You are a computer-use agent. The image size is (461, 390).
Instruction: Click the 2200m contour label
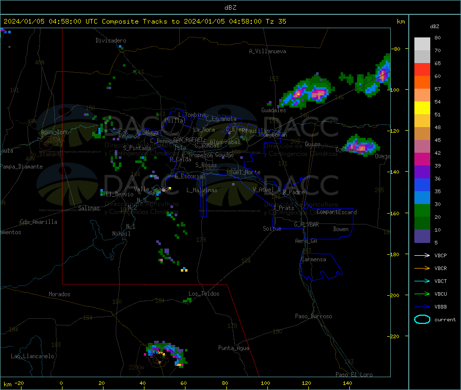[136, 367]
